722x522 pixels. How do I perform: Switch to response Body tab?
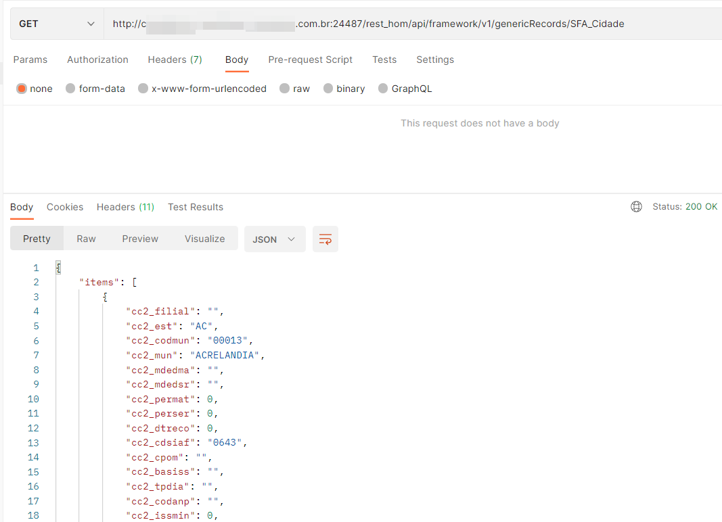[x=22, y=207]
